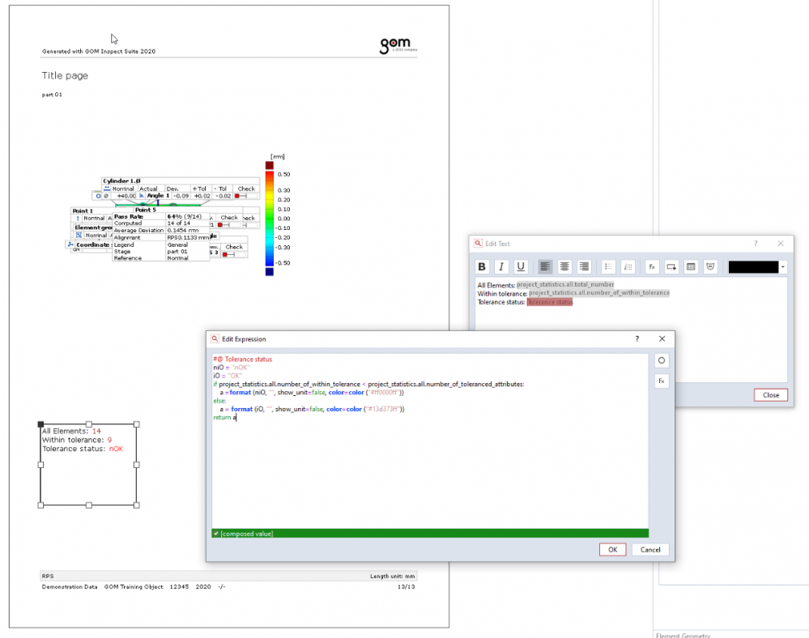Insert expression with Fx in Edit Text toolbar

[652, 266]
